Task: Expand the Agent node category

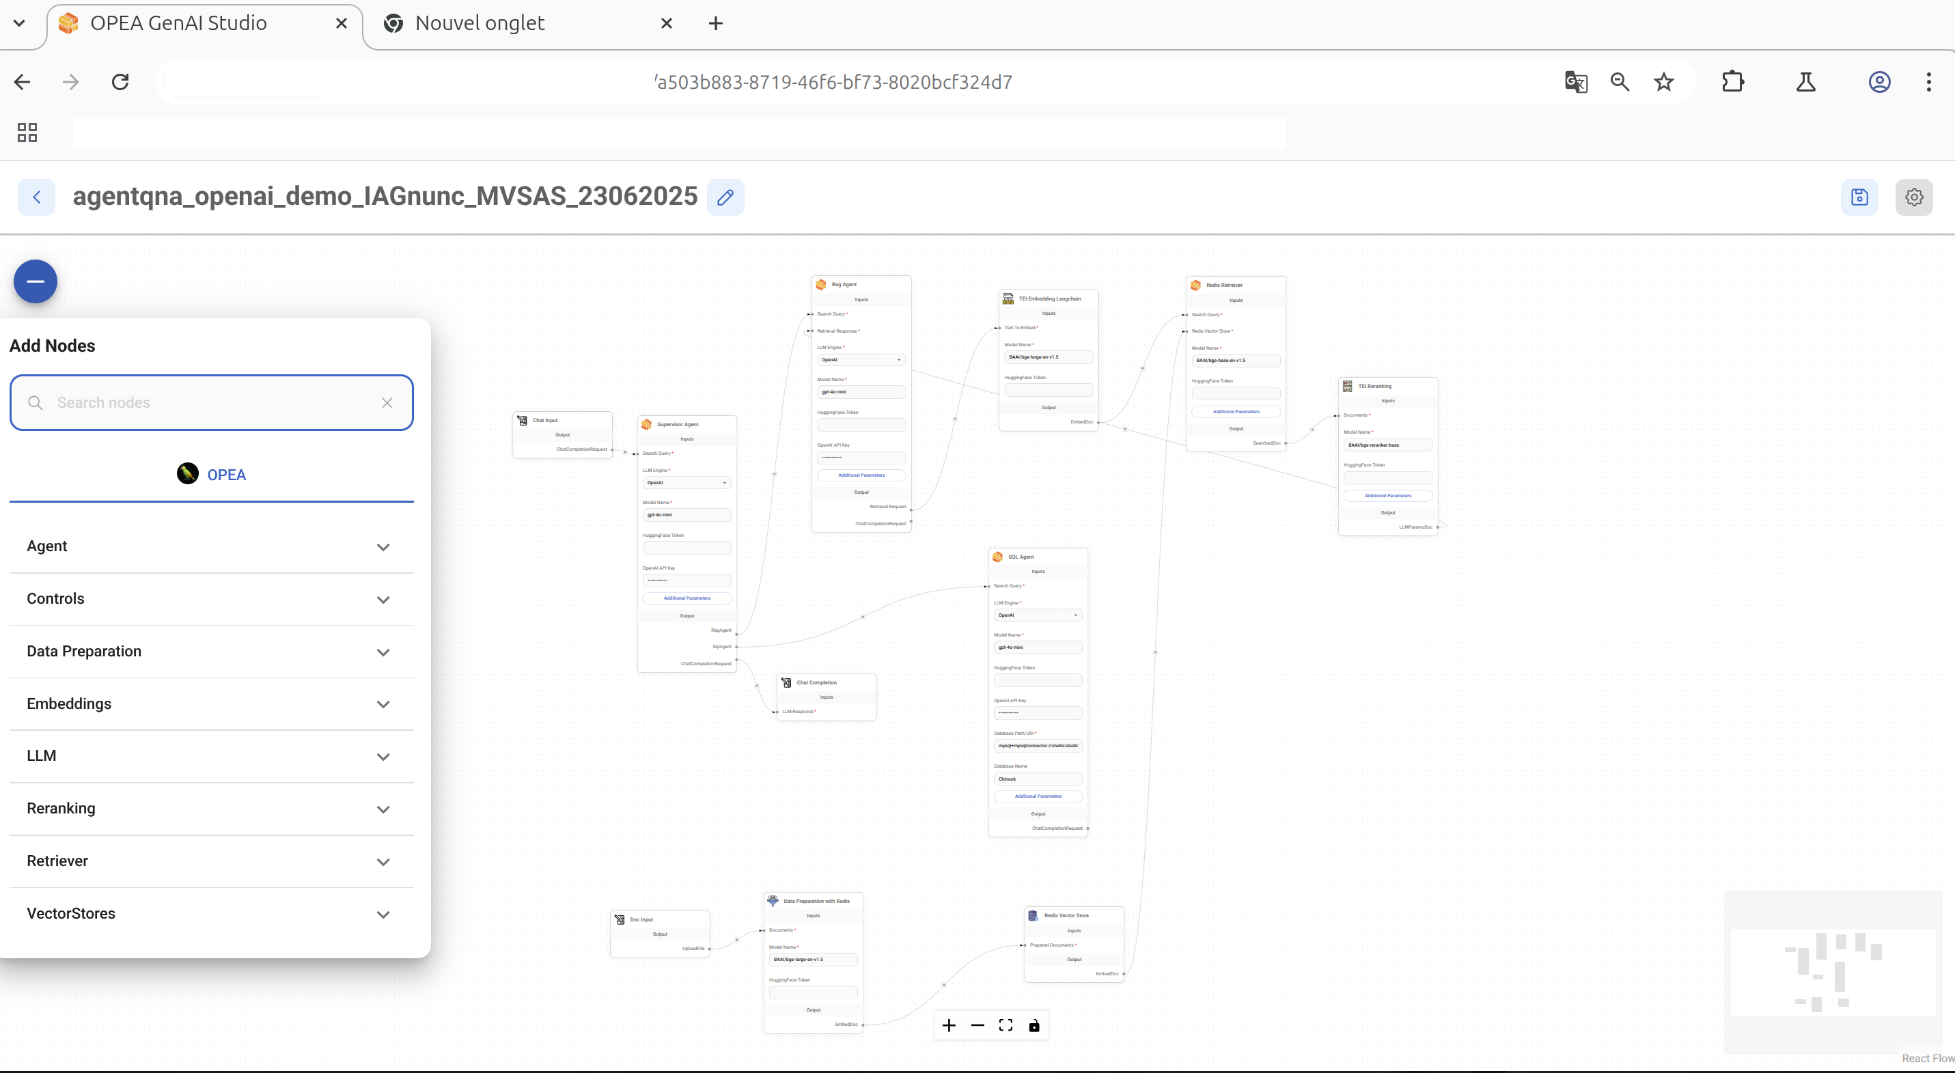Action: click(x=211, y=546)
